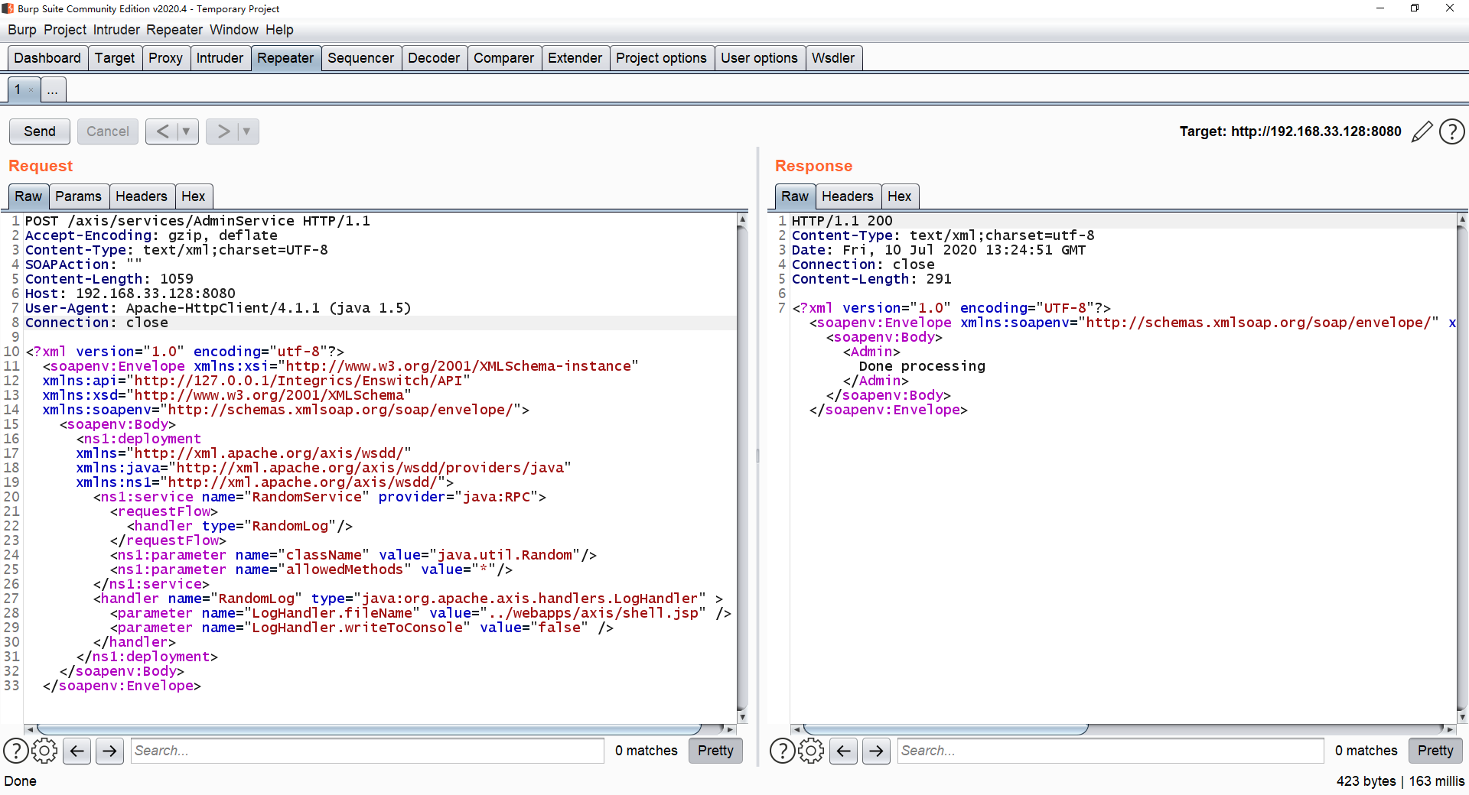This screenshot has width=1469, height=795.
Task: Click the target URL text label
Action: 1290,131
